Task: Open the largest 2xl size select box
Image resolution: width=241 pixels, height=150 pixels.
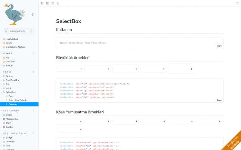Action: [x=181, y=69]
